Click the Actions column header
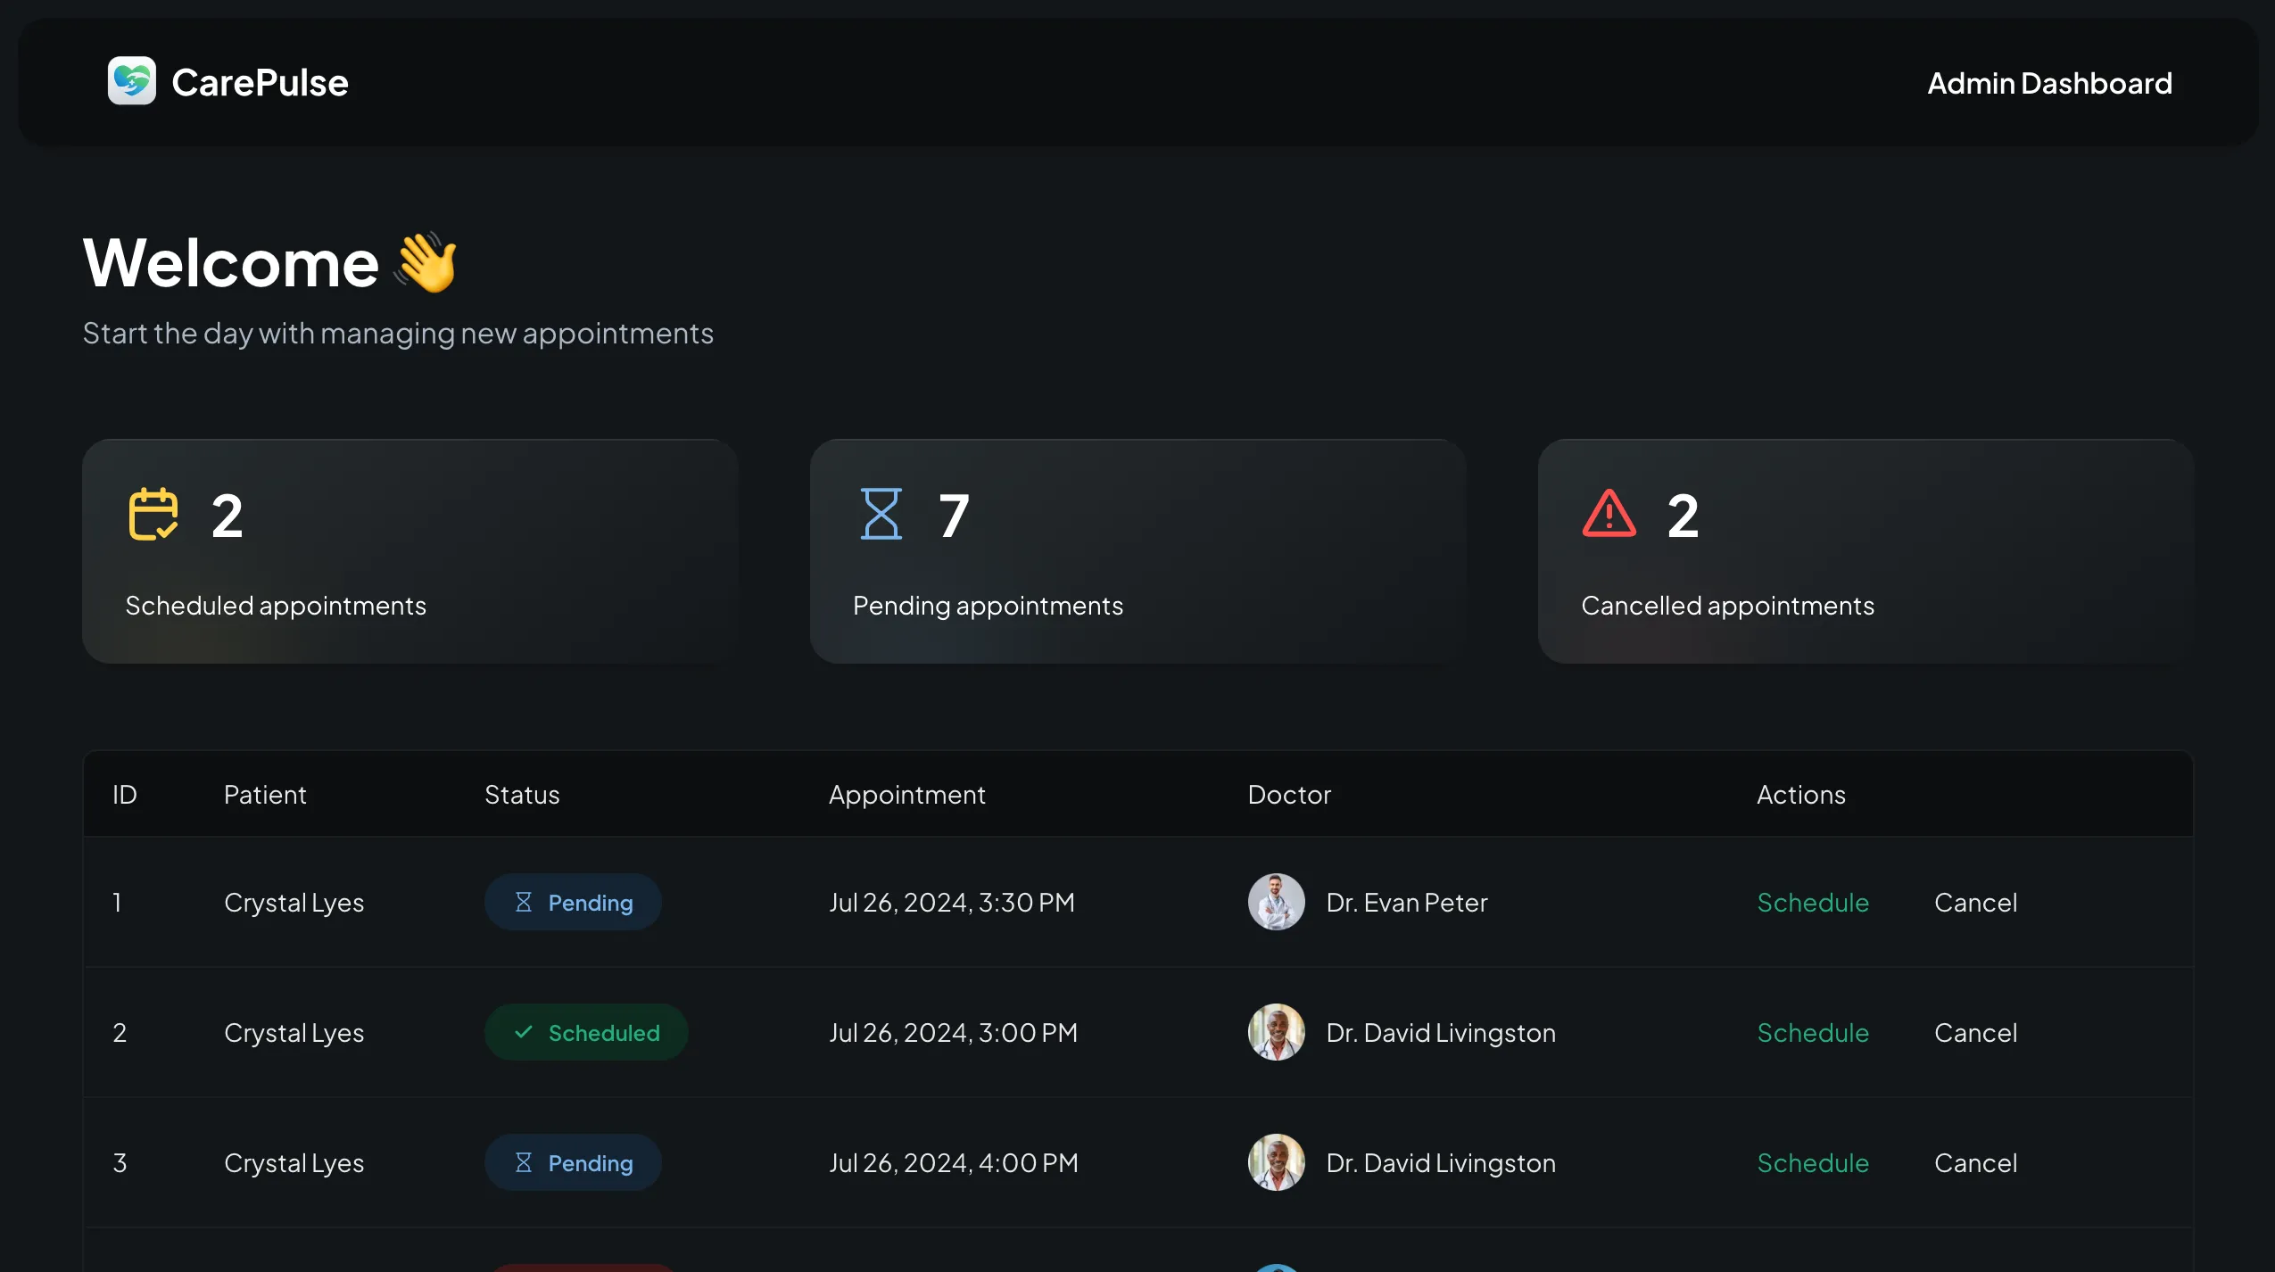Screen dimensions: 2275x1272 tap(1801, 795)
